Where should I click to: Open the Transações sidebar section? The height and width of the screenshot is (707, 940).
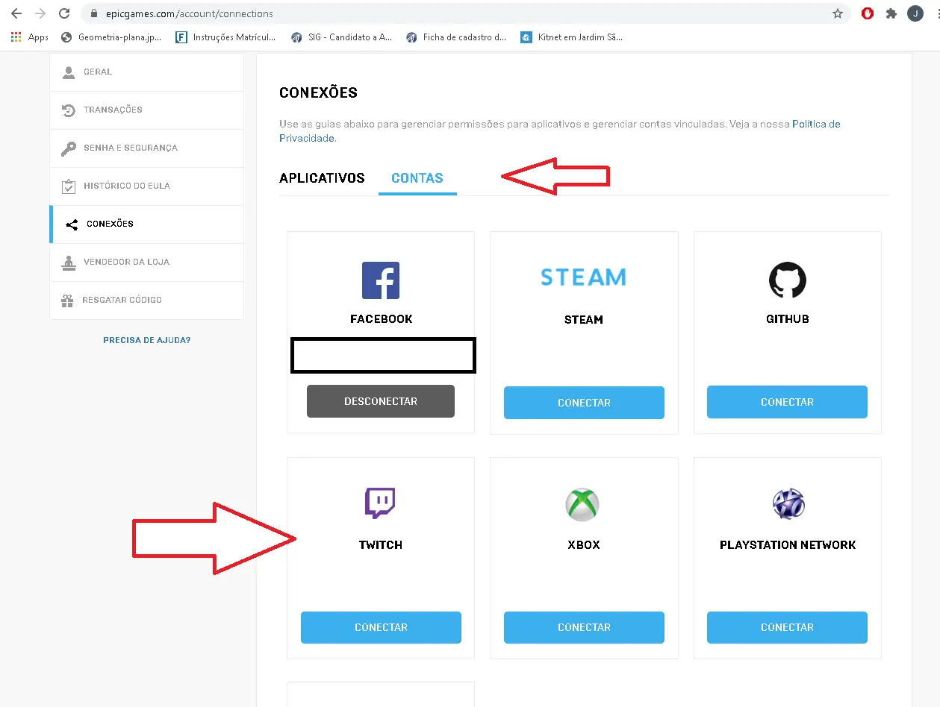[146, 110]
